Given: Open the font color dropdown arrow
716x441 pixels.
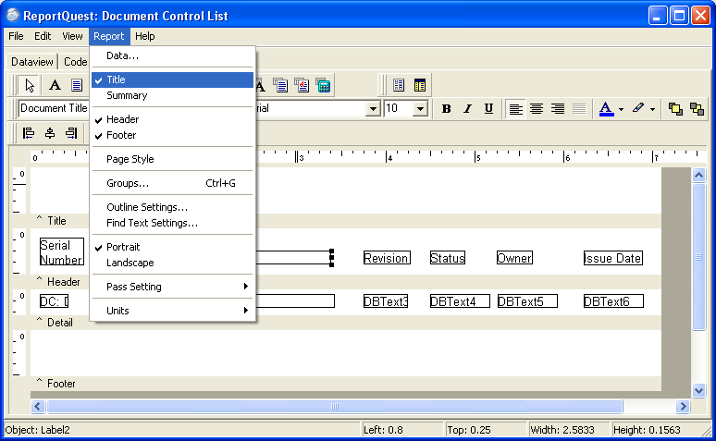Looking at the screenshot, I should point(621,109).
